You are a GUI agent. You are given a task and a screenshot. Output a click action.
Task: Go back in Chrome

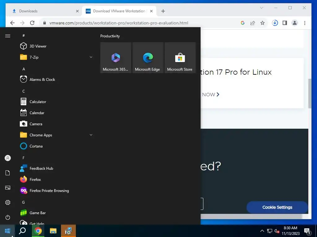point(12,23)
